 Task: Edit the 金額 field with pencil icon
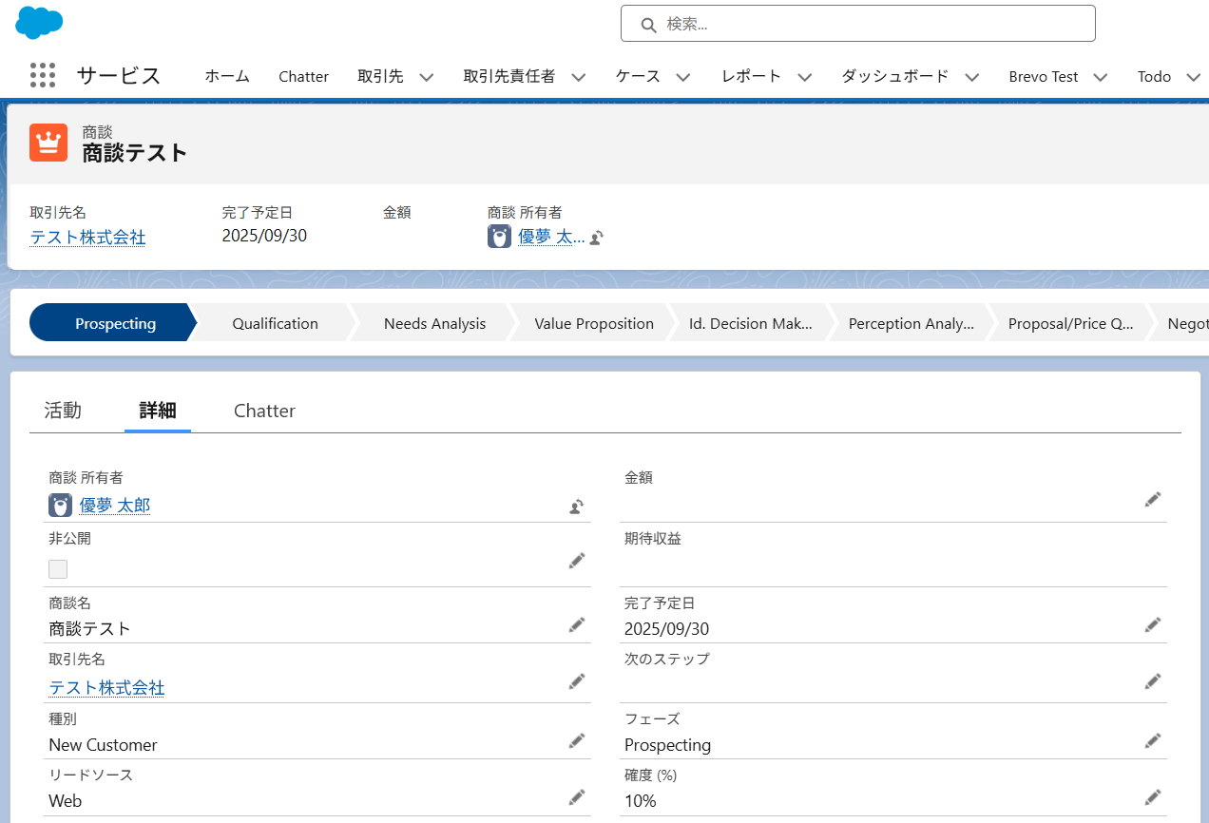click(1152, 499)
